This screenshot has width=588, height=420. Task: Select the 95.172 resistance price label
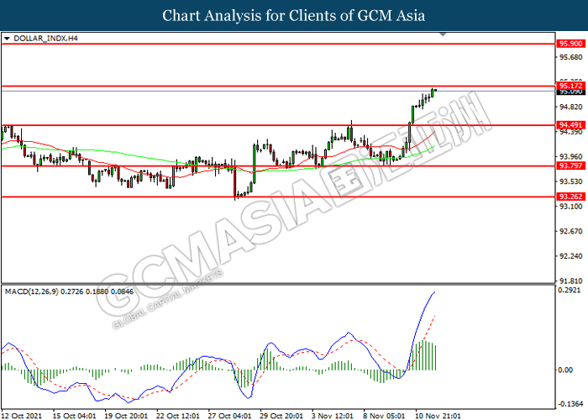coord(570,86)
